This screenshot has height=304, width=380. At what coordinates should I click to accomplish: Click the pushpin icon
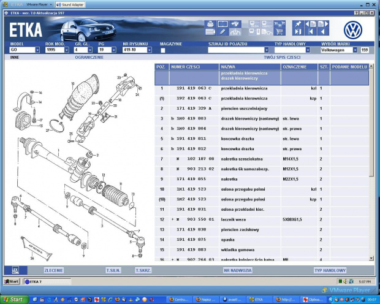[x=298, y=24]
